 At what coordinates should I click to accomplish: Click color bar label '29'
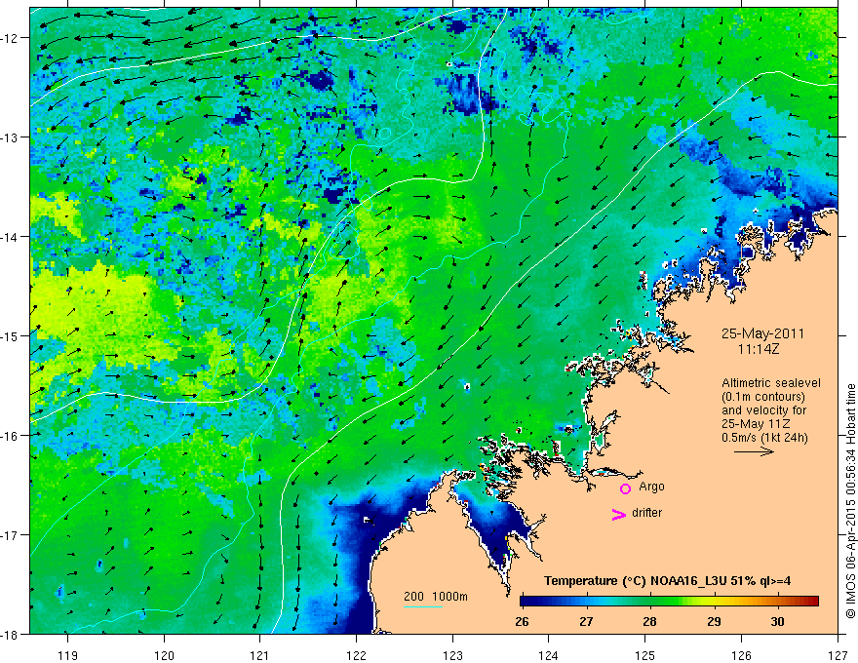tap(714, 621)
